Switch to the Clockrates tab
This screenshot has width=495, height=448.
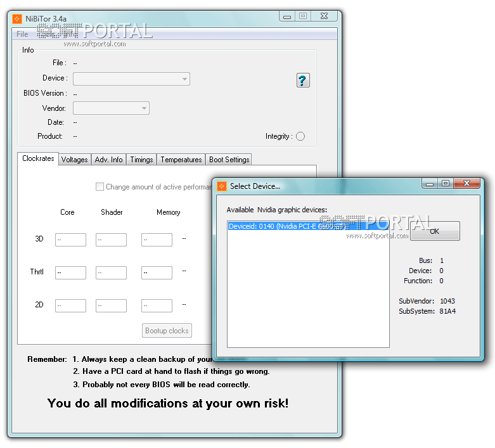click(38, 158)
